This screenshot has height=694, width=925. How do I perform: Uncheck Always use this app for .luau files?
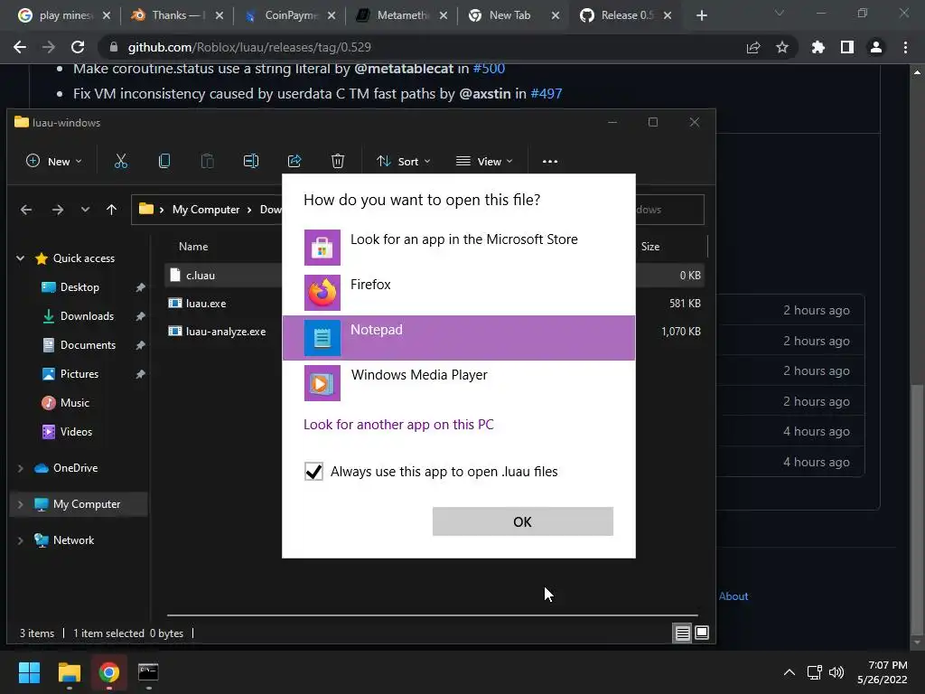(x=313, y=472)
